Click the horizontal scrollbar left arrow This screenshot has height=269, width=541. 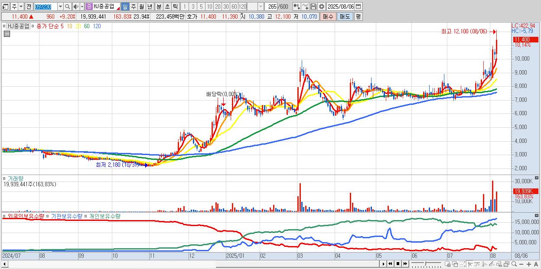(x=4, y=263)
